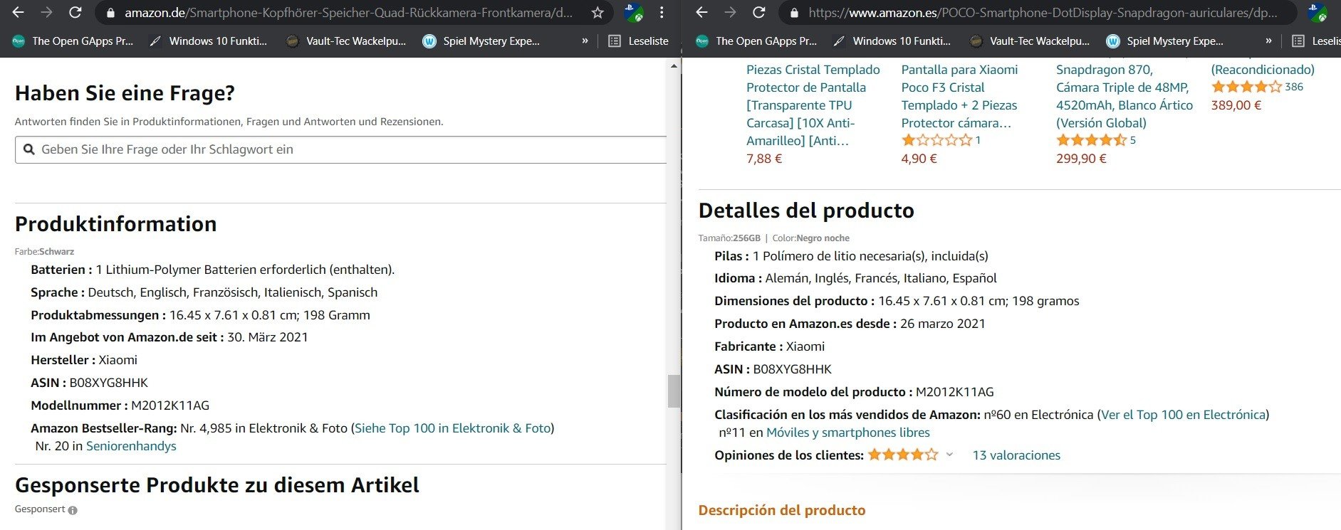Go forward in the amazon.es window
1341x530 pixels.
click(730, 12)
